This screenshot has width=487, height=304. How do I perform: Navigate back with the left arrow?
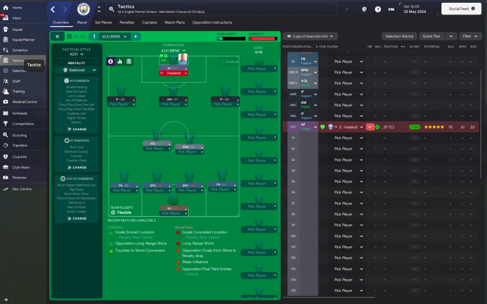[x=53, y=9]
